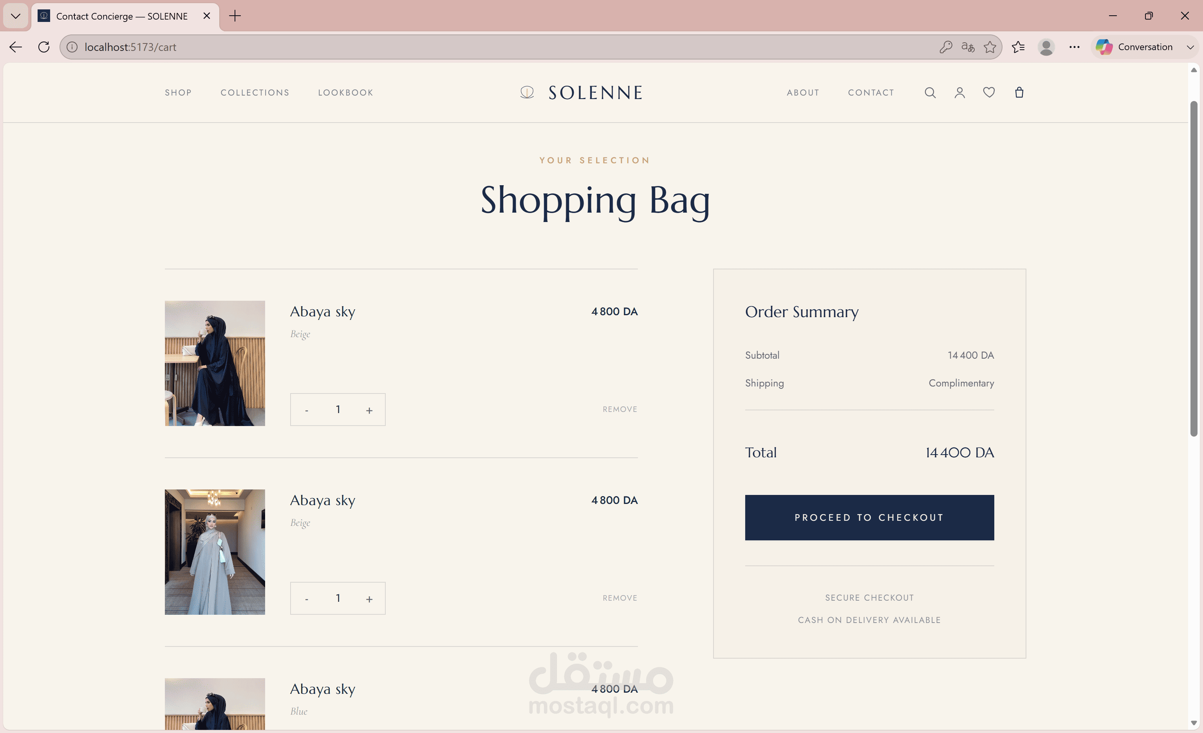Increase quantity of first Abaya sky
1203x733 pixels.
tap(369, 410)
